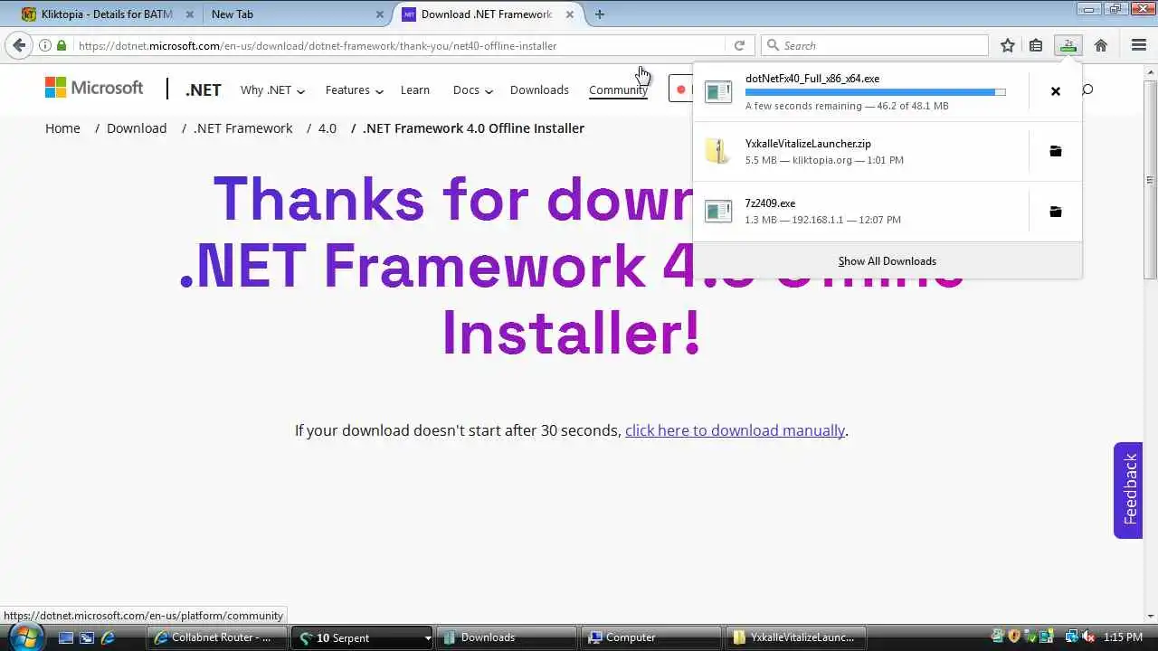Focus the browser Search box
This screenshot has width=1158, height=651.
click(876, 45)
